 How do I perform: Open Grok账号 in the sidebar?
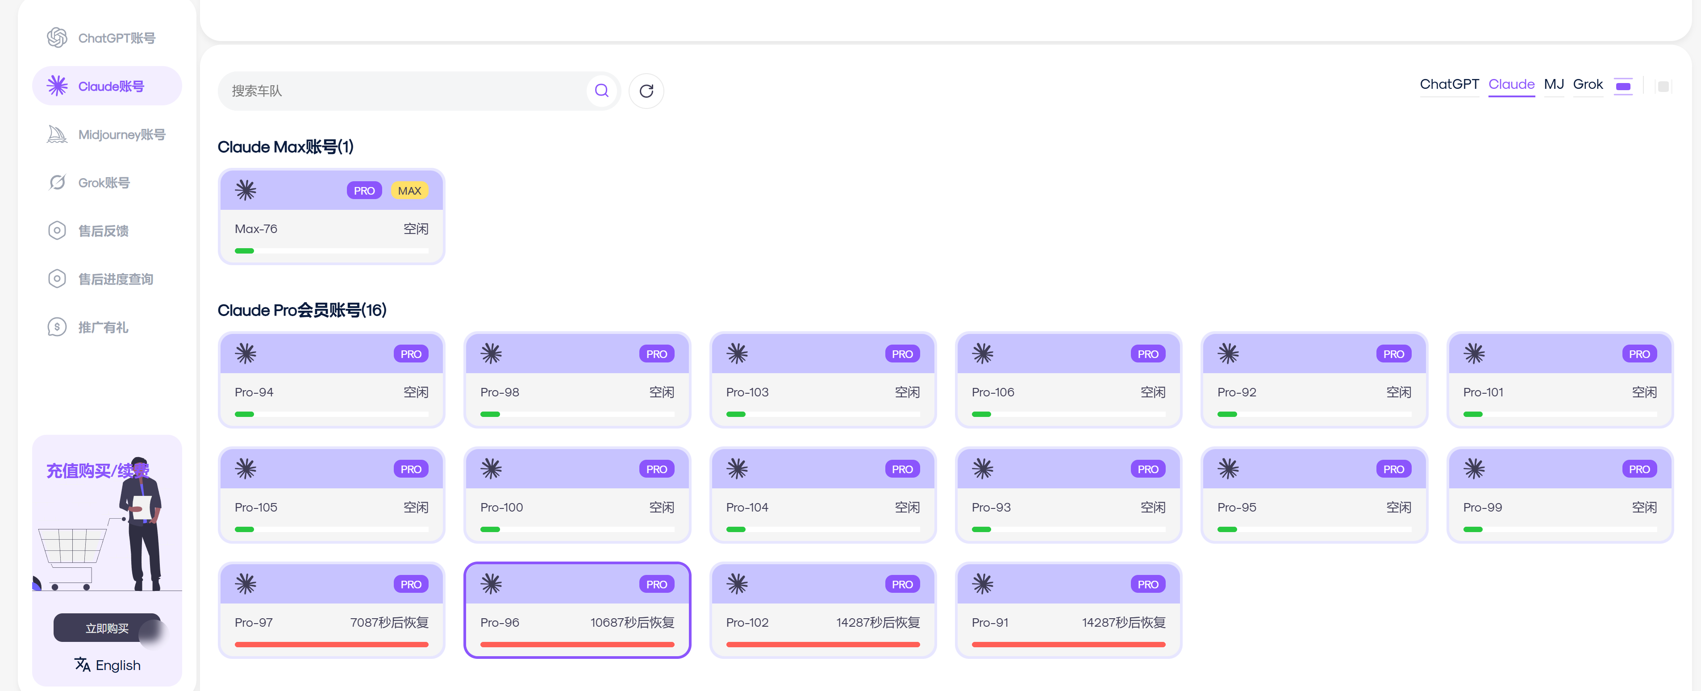point(107,183)
